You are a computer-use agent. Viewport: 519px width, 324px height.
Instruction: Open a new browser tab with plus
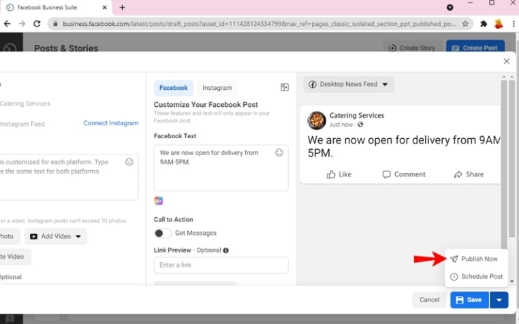(122, 7)
